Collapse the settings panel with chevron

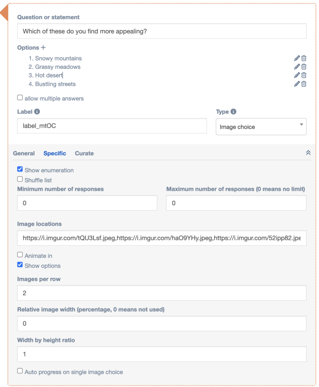click(x=308, y=153)
